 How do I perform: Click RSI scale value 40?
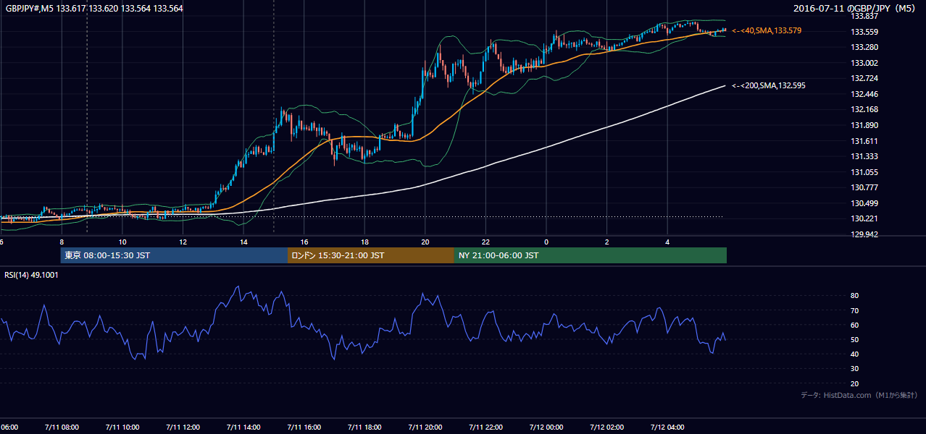pyautogui.click(x=855, y=354)
